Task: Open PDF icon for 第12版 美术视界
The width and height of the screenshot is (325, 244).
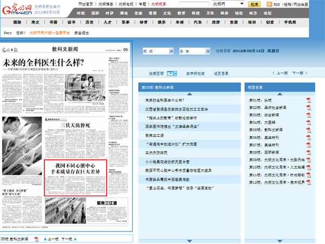Action: point(308,183)
